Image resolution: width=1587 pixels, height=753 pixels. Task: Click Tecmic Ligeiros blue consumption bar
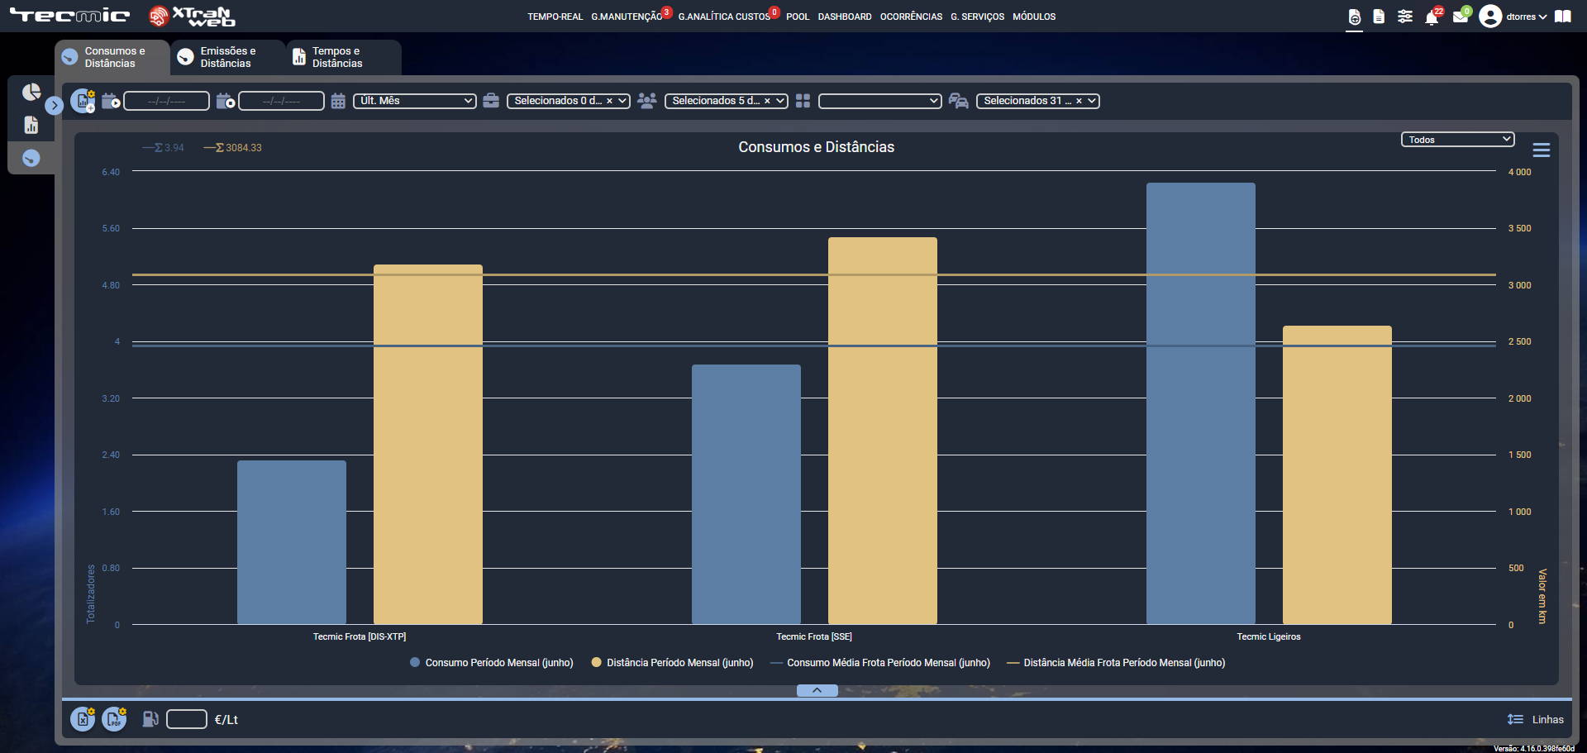pyautogui.click(x=1201, y=403)
